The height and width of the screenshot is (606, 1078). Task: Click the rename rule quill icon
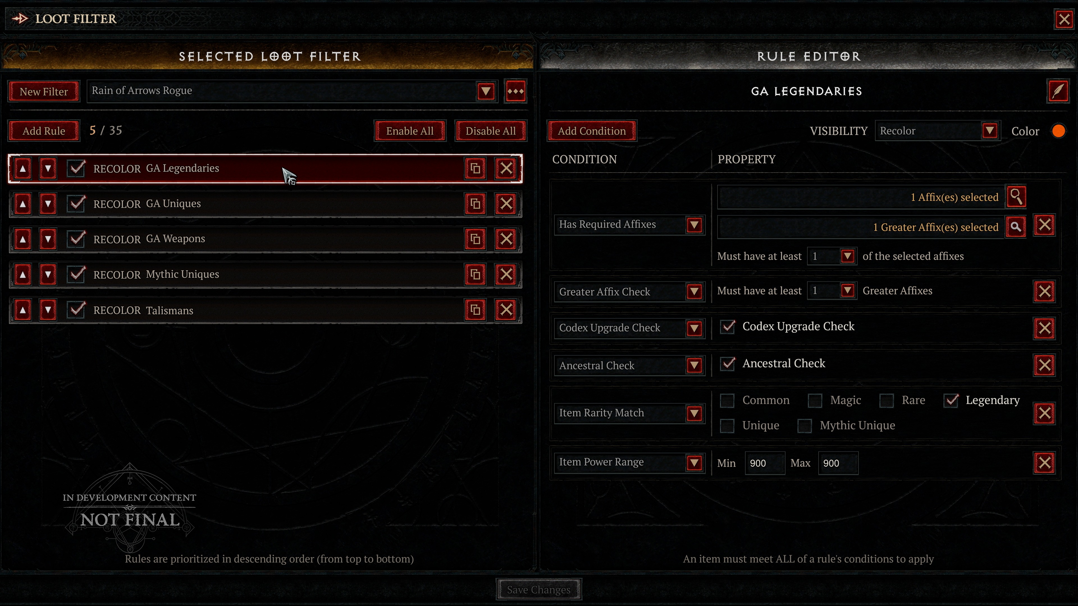click(x=1058, y=91)
